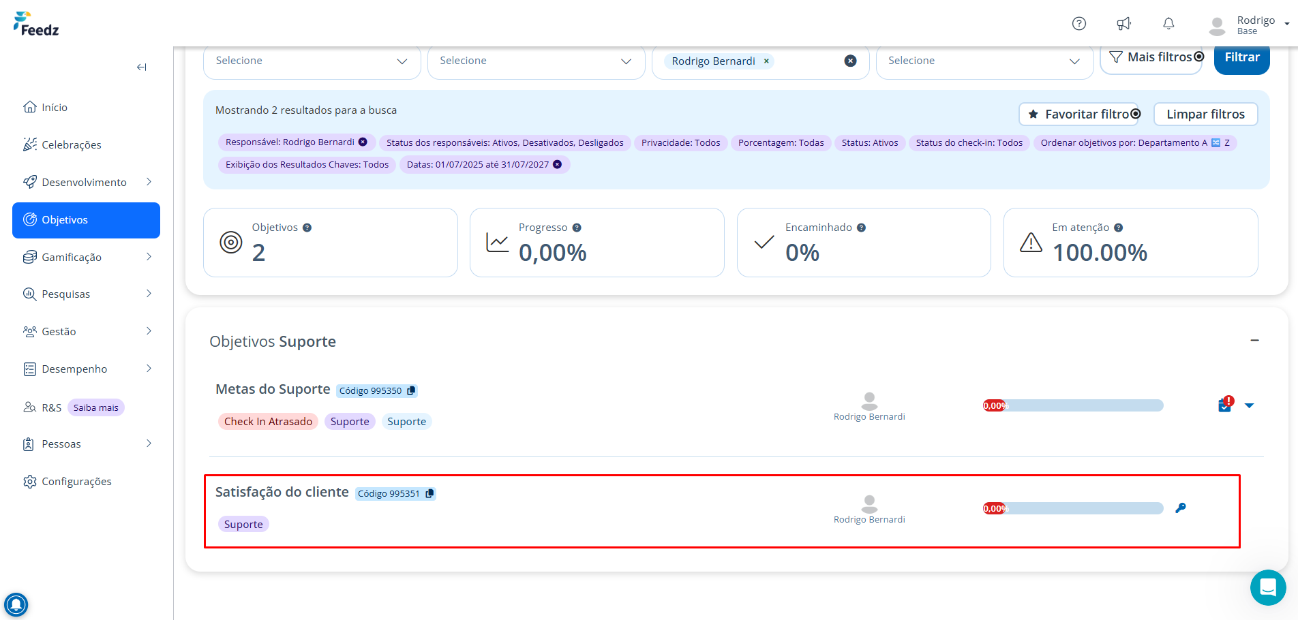Open the Selecione dropdown next to Mais filtros
Viewport: 1298px width, 620px height.
(984, 61)
